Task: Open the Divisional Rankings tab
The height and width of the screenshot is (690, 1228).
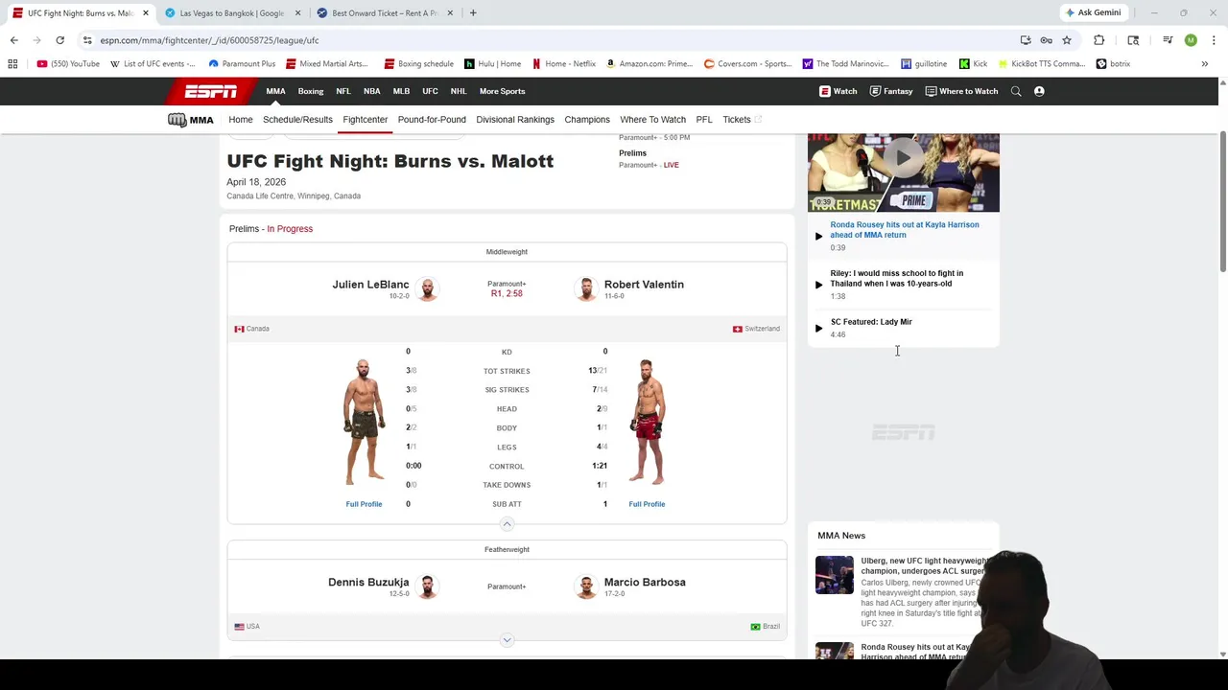Action: (x=515, y=120)
